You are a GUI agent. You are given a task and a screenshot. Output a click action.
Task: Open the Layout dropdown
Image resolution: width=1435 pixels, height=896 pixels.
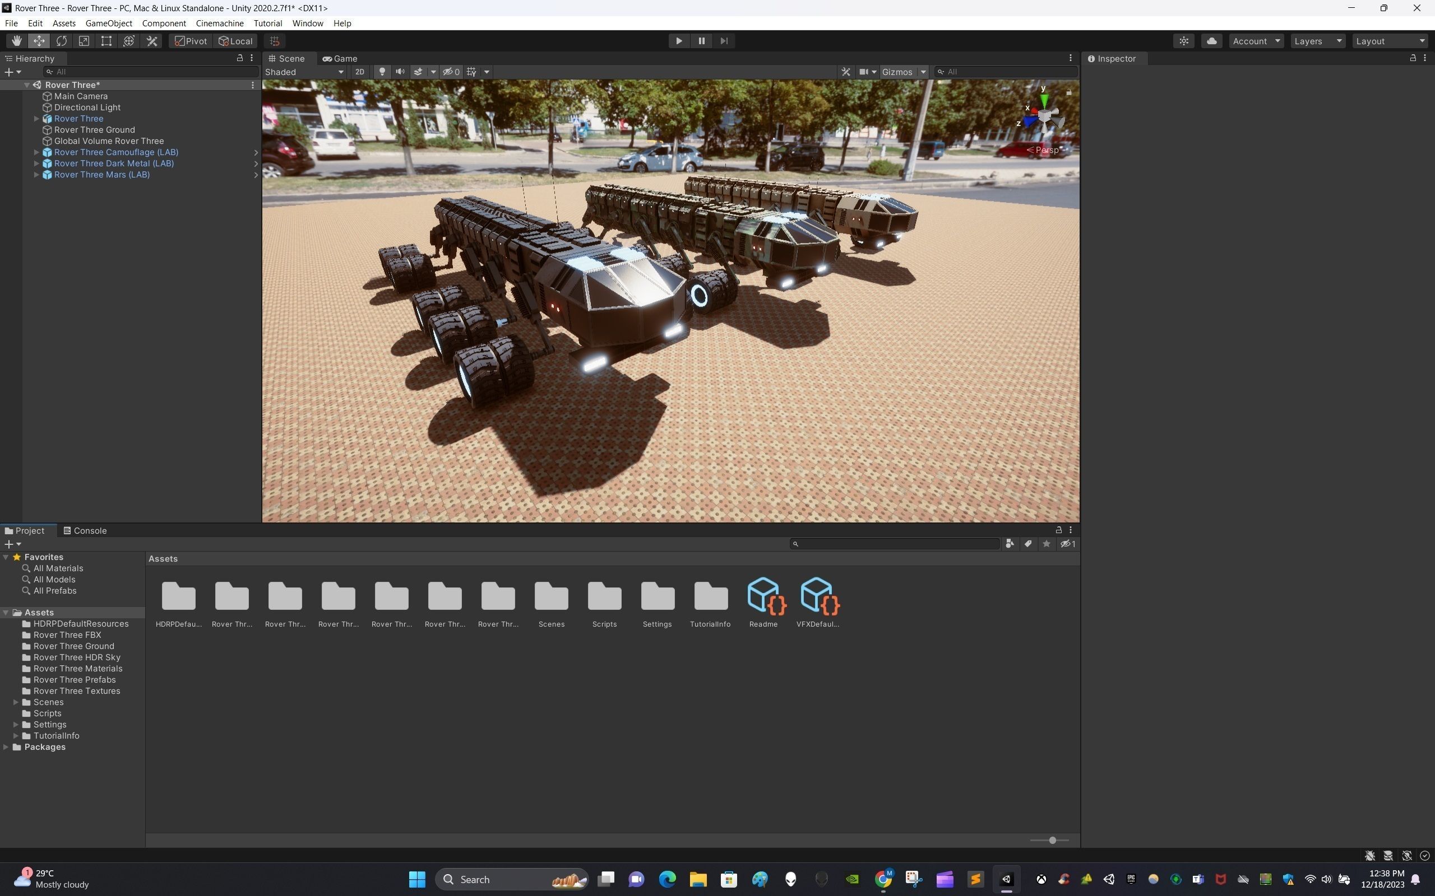click(x=1390, y=41)
